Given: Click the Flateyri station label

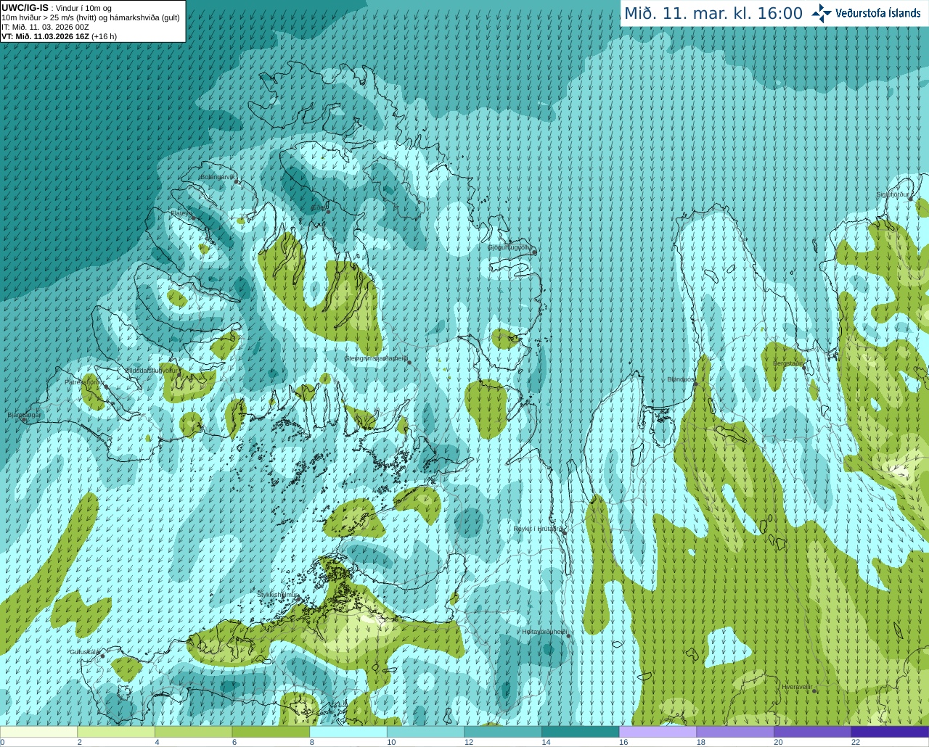Looking at the screenshot, I should [181, 213].
